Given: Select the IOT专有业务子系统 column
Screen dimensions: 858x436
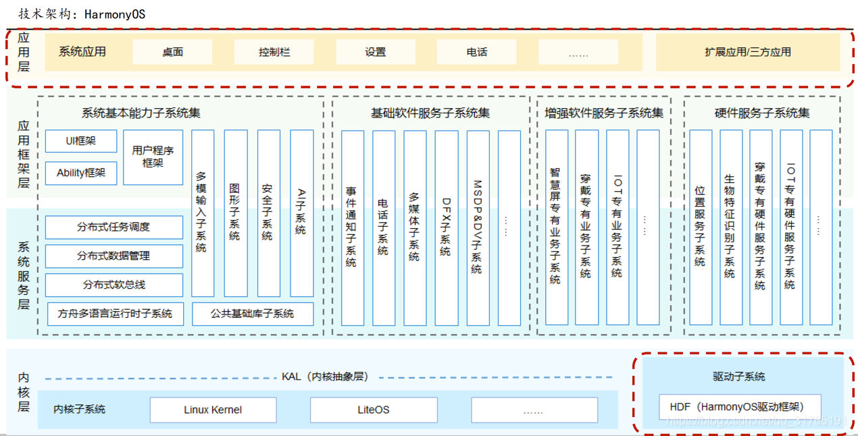Looking at the screenshot, I should pos(617,227).
